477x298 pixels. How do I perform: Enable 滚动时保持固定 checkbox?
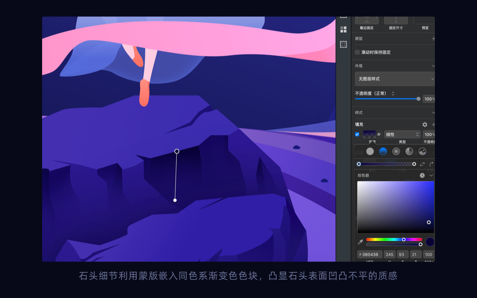(x=357, y=52)
